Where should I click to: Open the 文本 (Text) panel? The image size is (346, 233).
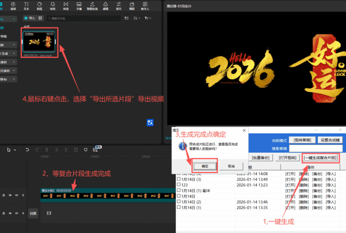(27, 6)
